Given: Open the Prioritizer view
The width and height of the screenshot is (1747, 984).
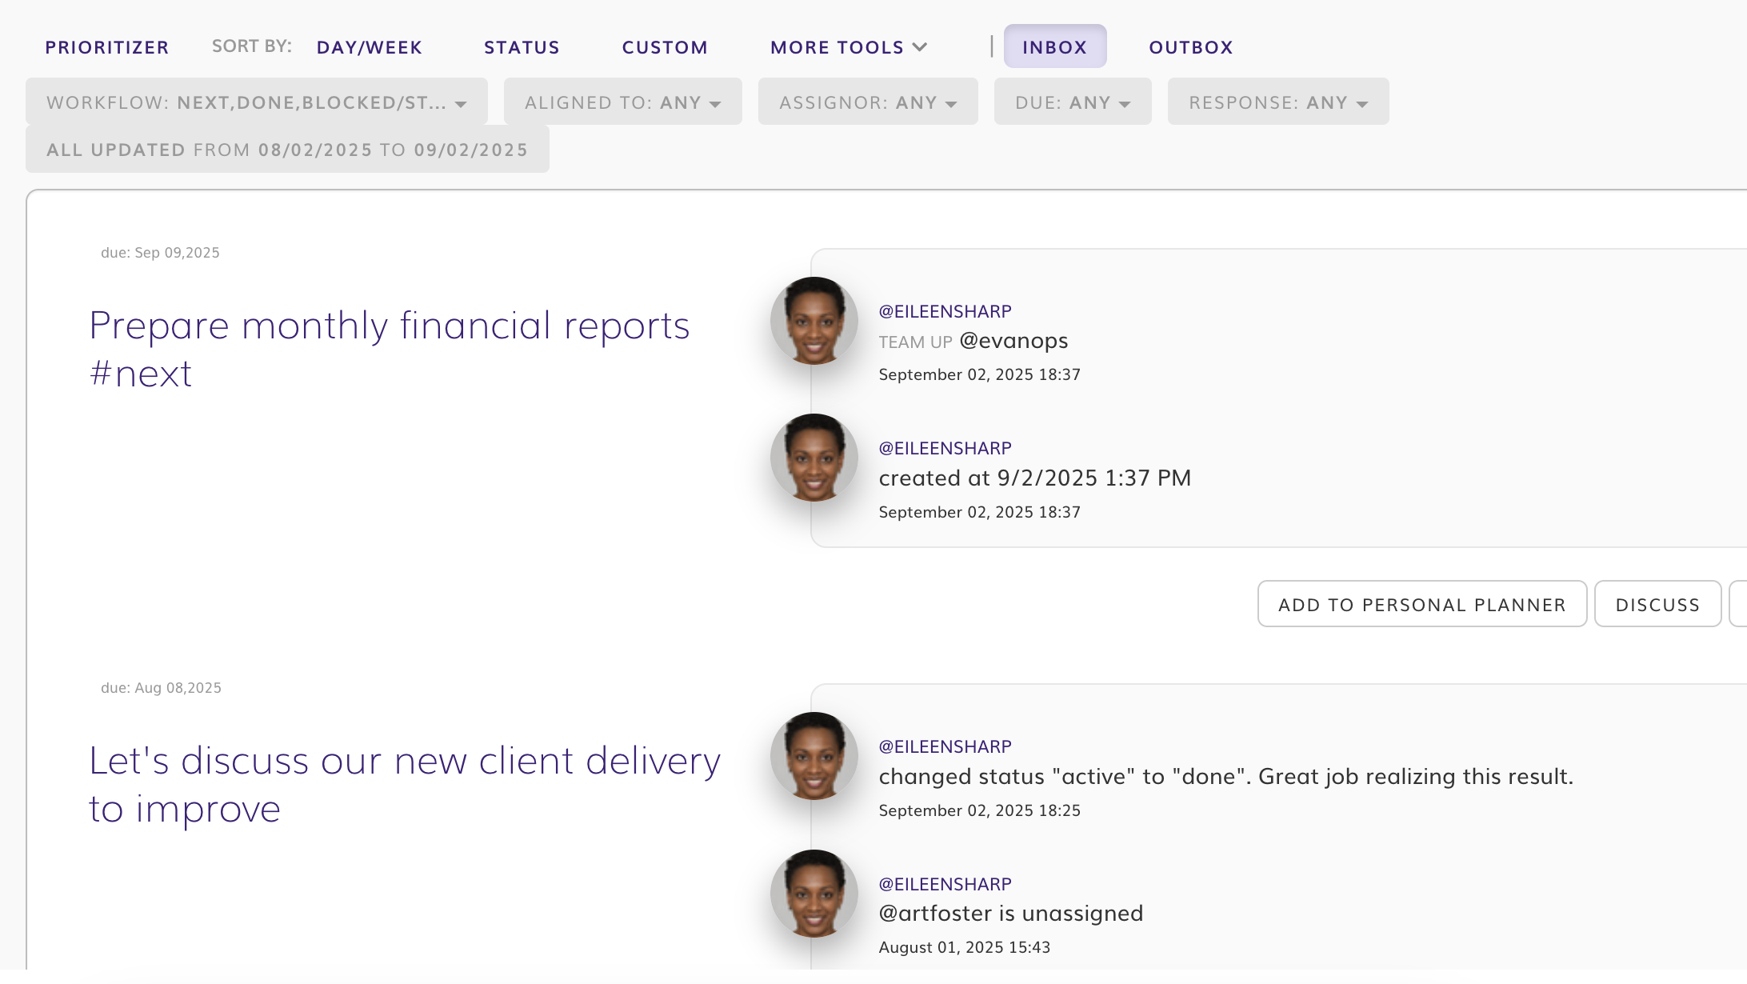Looking at the screenshot, I should (107, 47).
